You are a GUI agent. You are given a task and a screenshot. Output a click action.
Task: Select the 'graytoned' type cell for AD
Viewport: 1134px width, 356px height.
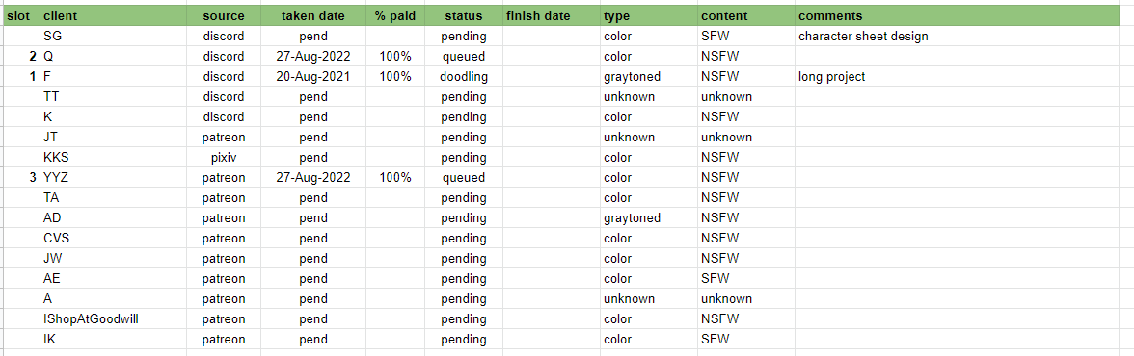[x=649, y=218]
